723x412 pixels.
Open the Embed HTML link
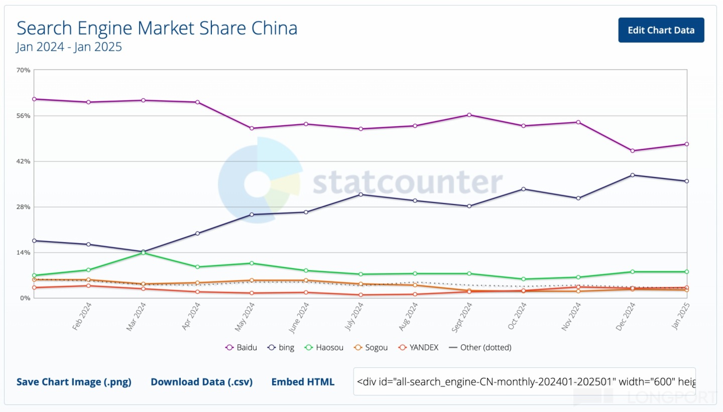303,382
